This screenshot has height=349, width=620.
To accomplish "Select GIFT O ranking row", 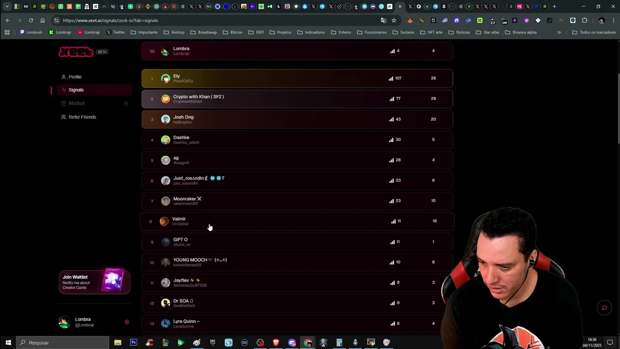I will 297,242.
